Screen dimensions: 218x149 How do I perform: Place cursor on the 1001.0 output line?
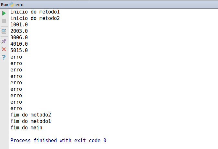pyautogui.click(x=19, y=25)
